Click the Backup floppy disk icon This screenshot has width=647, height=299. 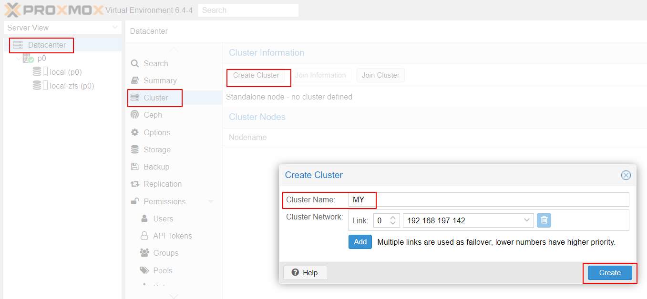[x=135, y=167]
